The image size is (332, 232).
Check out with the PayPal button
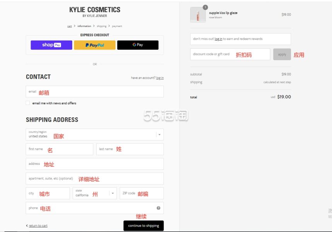click(x=95, y=45)
